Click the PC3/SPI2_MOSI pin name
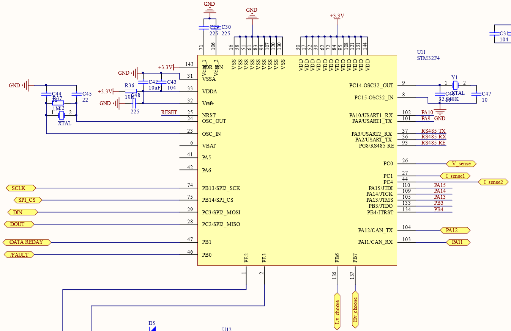The image size is (511, 331). (221, 213)
